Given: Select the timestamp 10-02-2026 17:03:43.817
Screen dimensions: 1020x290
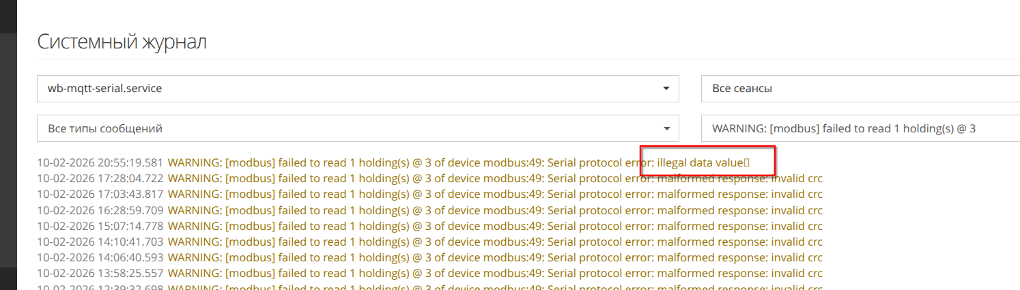Looking at the screenshot, I should pyautogui.click(x=100, y=194).
